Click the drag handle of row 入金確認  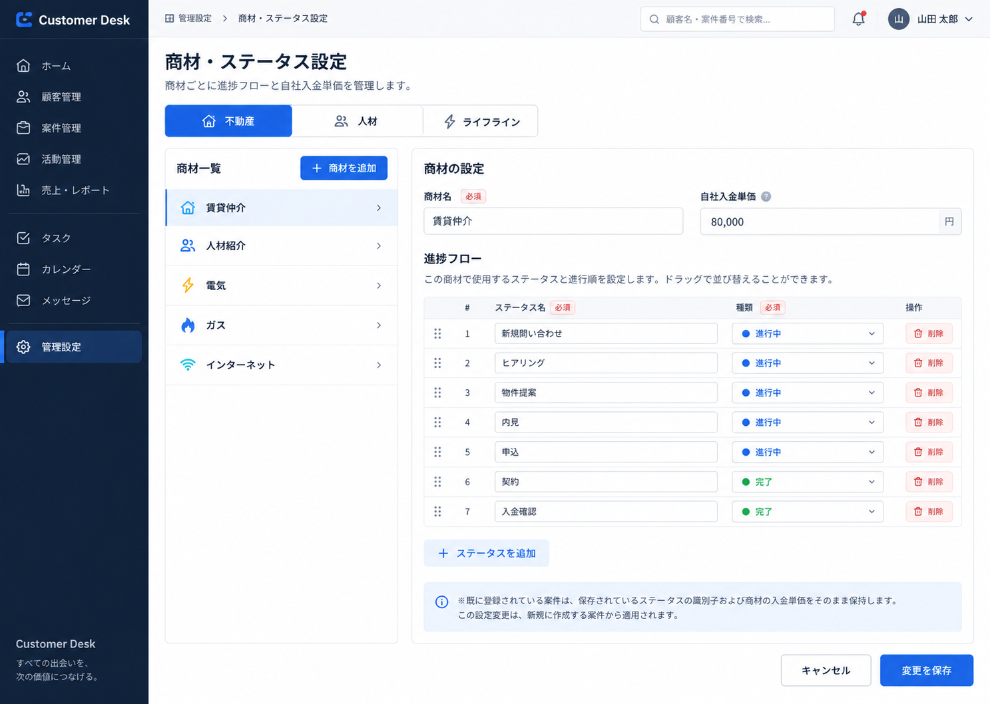tap(437, 512)
